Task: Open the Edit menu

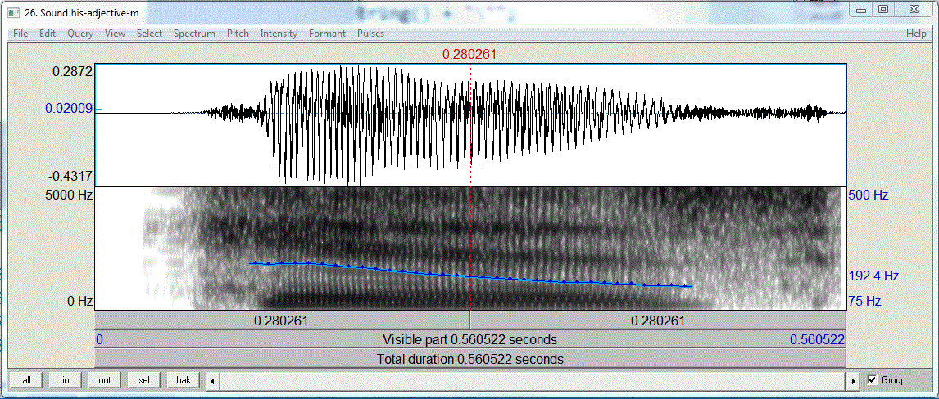Action: (48, 34)
